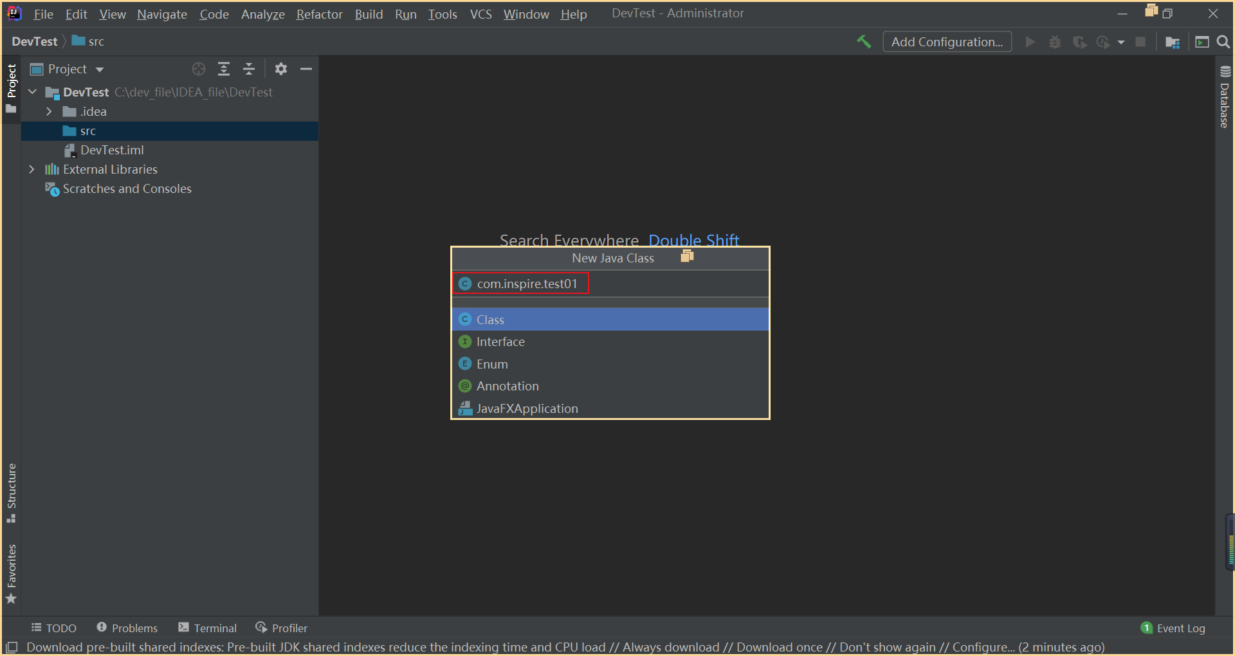Click Collapse All icon in Project panel

pos(249,69)
